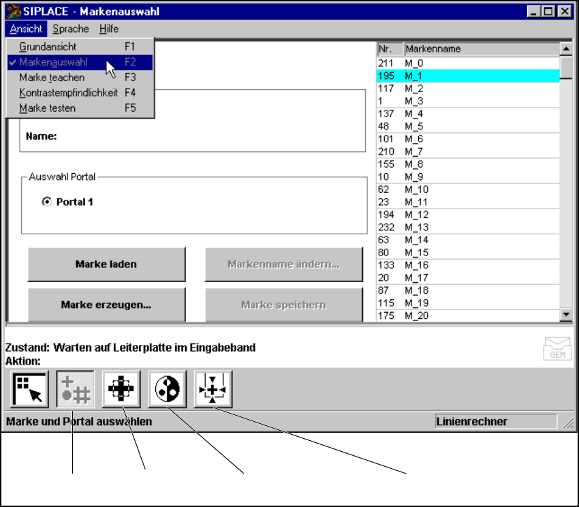Click the GEM envelope icon
Viewport: 579px width, 507px height.
point(557,348)
